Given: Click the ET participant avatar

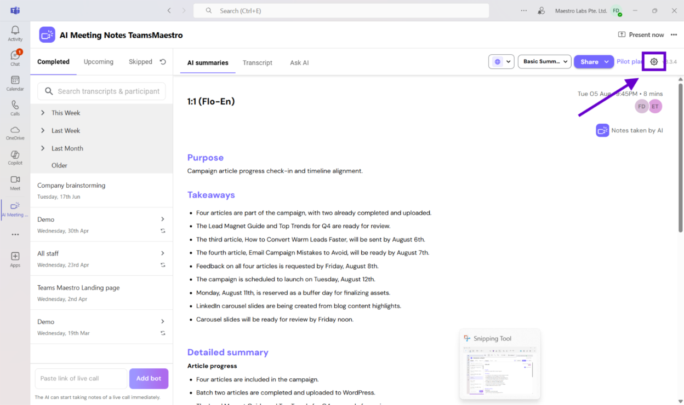Looking at the screenshot, I should coord(655,106).
